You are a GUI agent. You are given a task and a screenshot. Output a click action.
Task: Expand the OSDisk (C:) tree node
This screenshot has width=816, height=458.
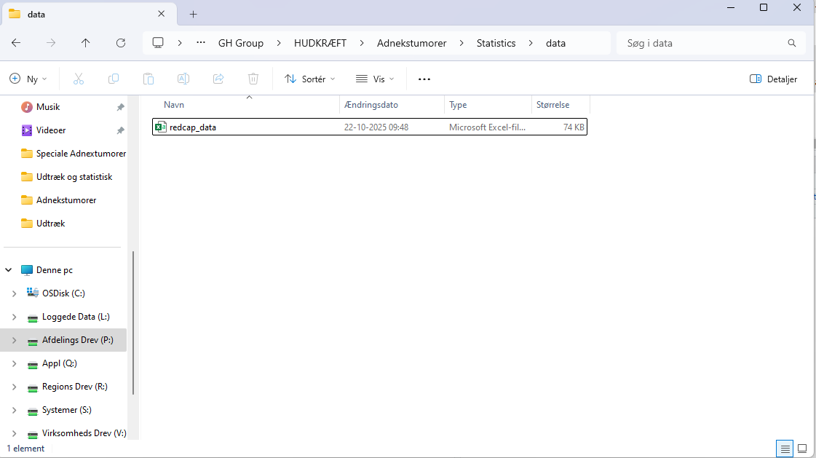click(14, 293)
